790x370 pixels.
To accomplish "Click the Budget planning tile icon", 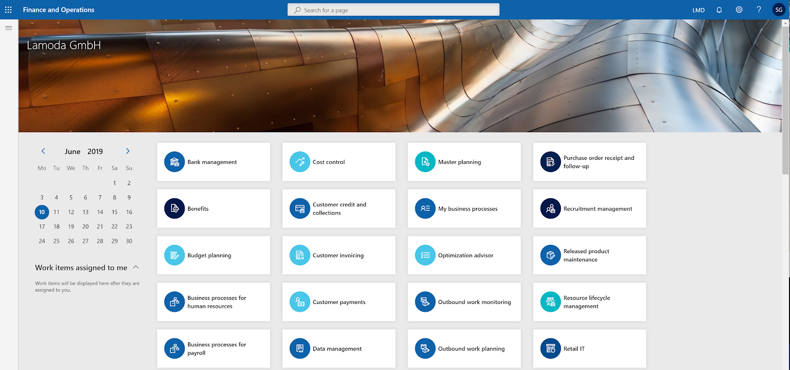I will point(174,255).
